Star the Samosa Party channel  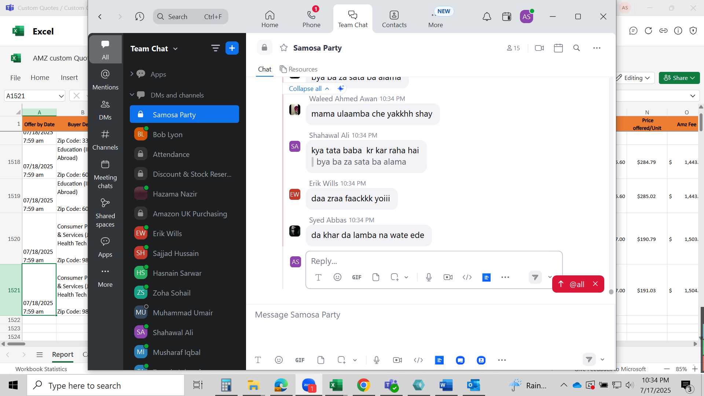[x=283, y=48]
